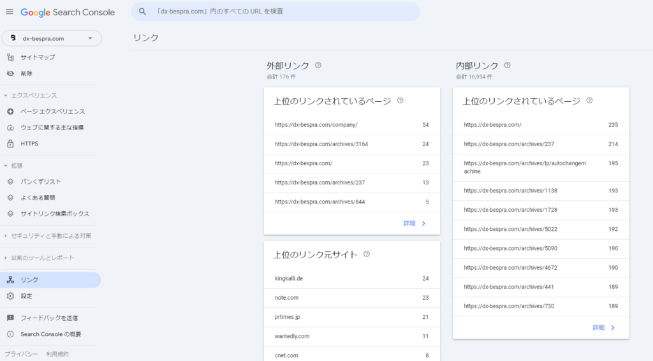The height and width of the screenshot is (361, 653).
Task: Click help icon beside 内部リンク heading
Action: point(507,65)
